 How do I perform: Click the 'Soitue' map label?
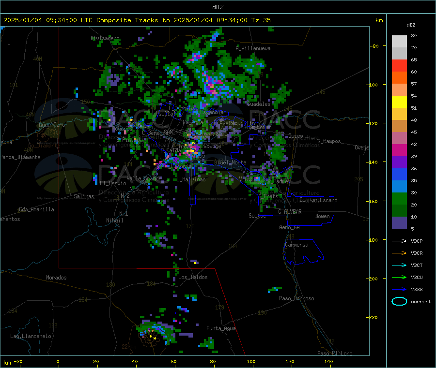(x=257, y=216)
